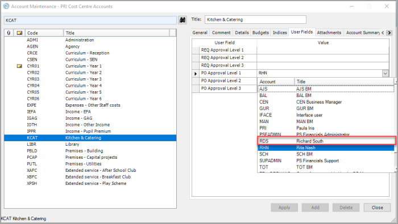This screenshot has width=398, height=224.
Task: Select the CSEN Curriculum - SEN account
Action: tap(90, 60)
